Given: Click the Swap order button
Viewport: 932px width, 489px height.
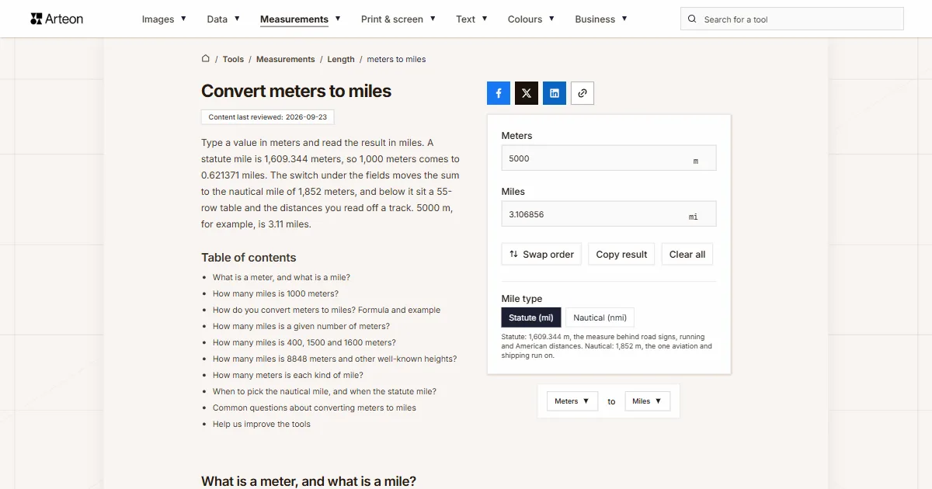Looking at the screenshot, I should pyautogui.click(x=541, y=255).
